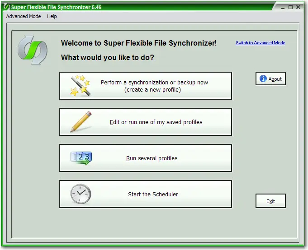Exit the application with the Exit button
Screen dimensions: 308x250
click(270, 201)
